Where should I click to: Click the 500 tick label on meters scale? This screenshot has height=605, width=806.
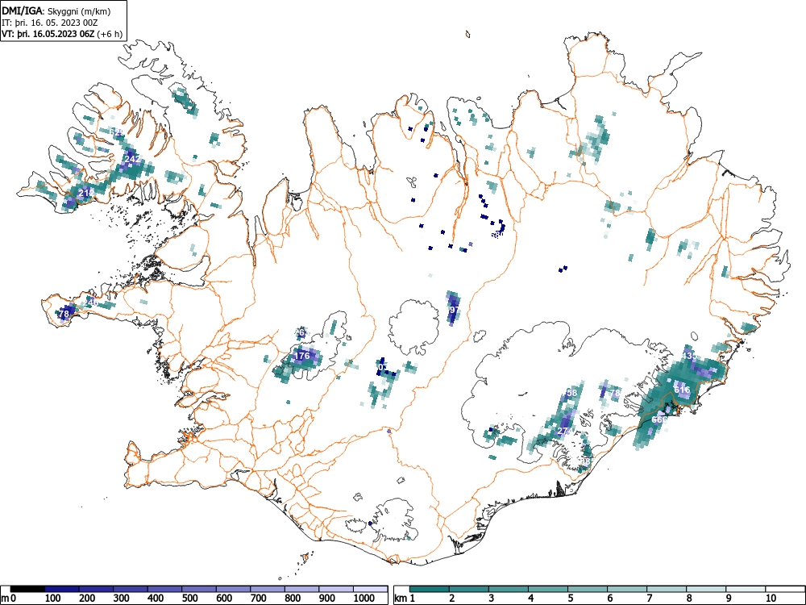point(190,599)
